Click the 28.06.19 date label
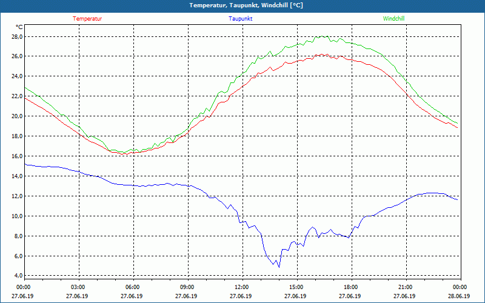This screenshot has width=485, height=303. pyautogui.click(x=460, y=296)
